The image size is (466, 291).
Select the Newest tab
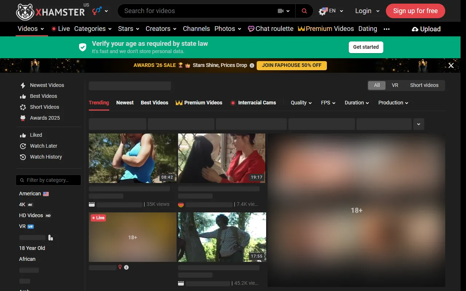tap(125, 103)
